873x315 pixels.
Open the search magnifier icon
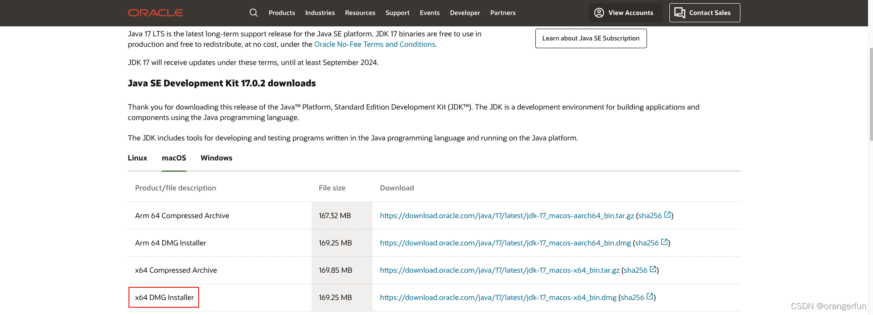(254, 13)
